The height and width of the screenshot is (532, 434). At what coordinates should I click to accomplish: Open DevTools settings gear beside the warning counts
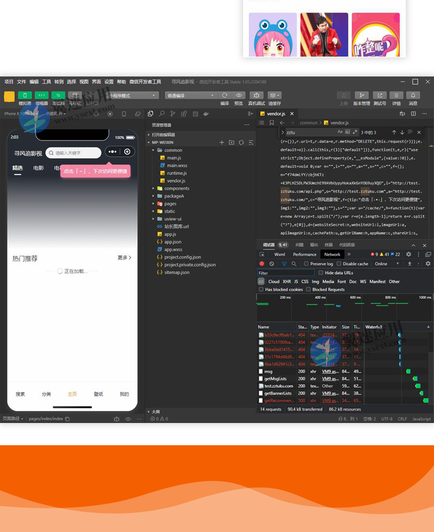(409, 254)
